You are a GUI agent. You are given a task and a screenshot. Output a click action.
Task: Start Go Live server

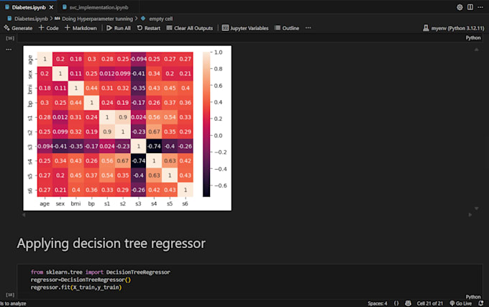point(461,303)
